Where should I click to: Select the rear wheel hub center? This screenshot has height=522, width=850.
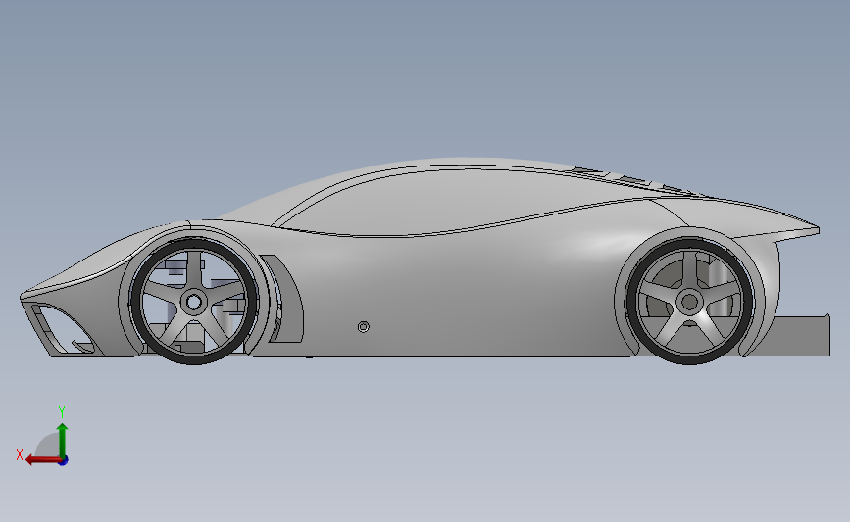(689, 303)
